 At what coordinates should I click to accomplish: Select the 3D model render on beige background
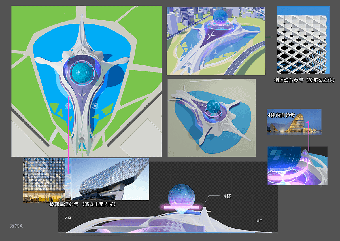pos(211,118)
